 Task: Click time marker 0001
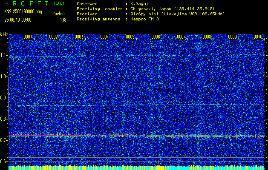point(28,37)
